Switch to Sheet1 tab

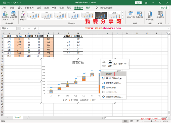[18, 117]
